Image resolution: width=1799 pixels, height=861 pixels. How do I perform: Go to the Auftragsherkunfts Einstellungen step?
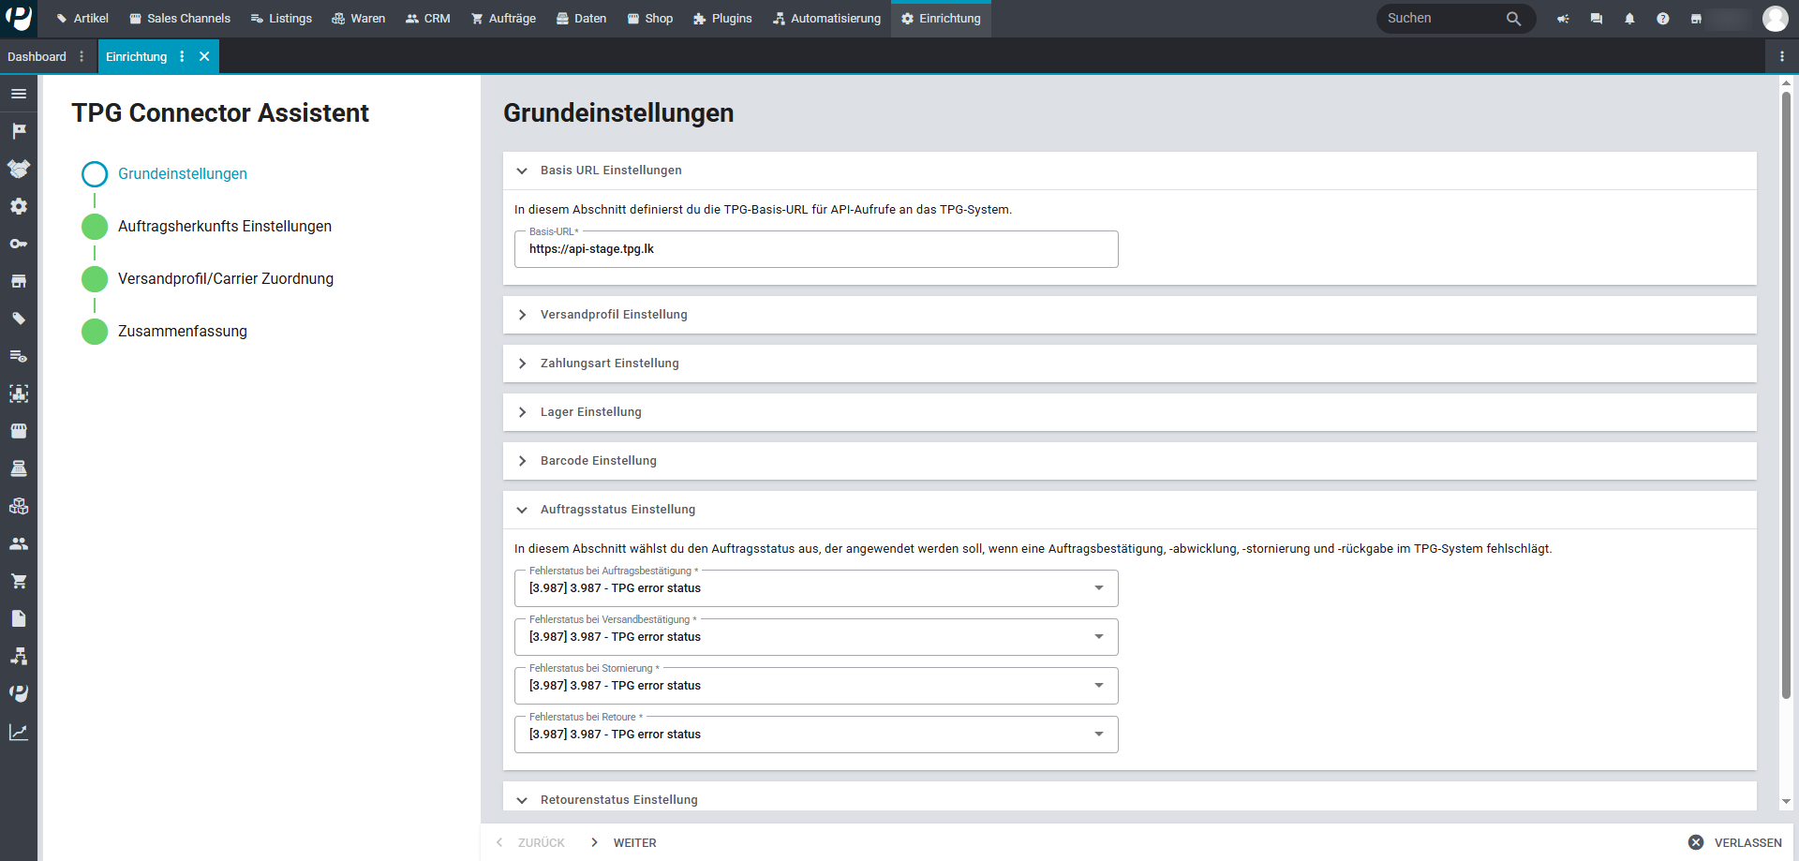(225, 227)
